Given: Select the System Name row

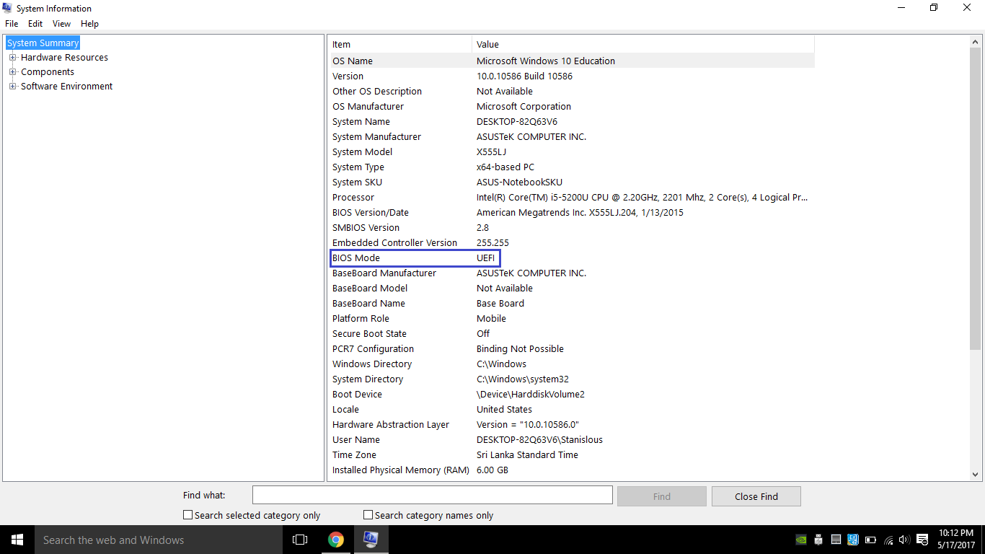Looking at the screenshot, I should click(x=572, y=122).
